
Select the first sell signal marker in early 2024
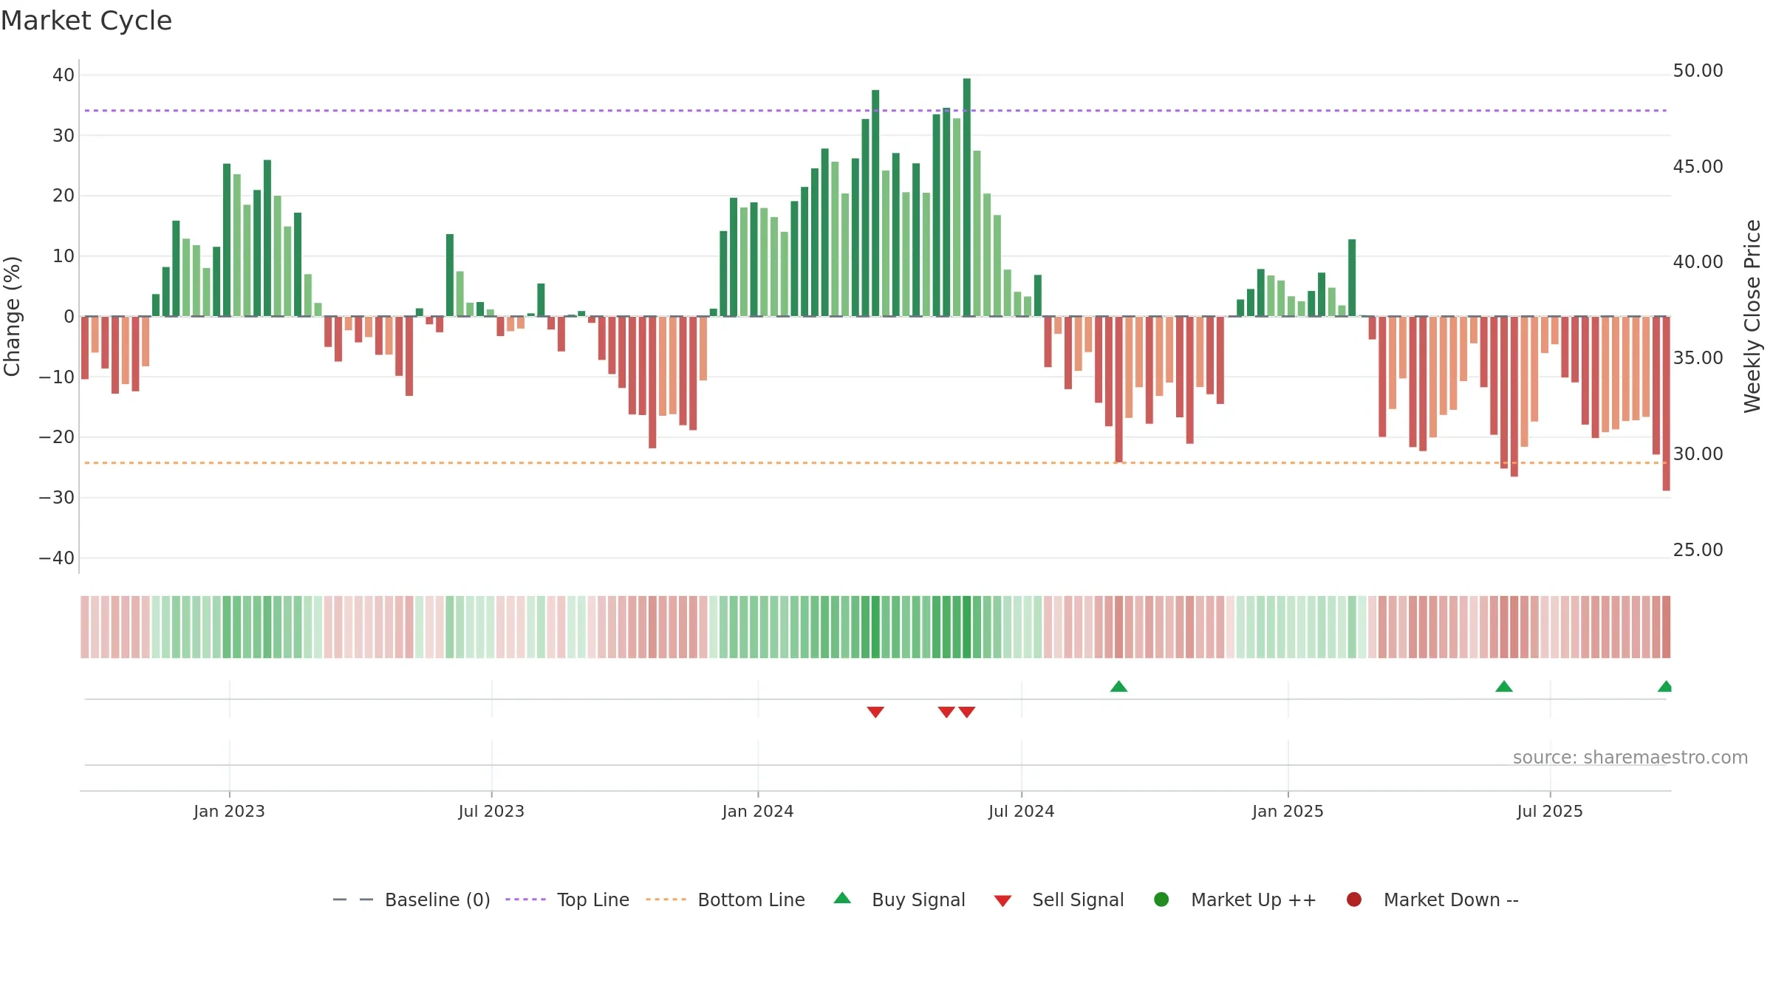point(875,712)
